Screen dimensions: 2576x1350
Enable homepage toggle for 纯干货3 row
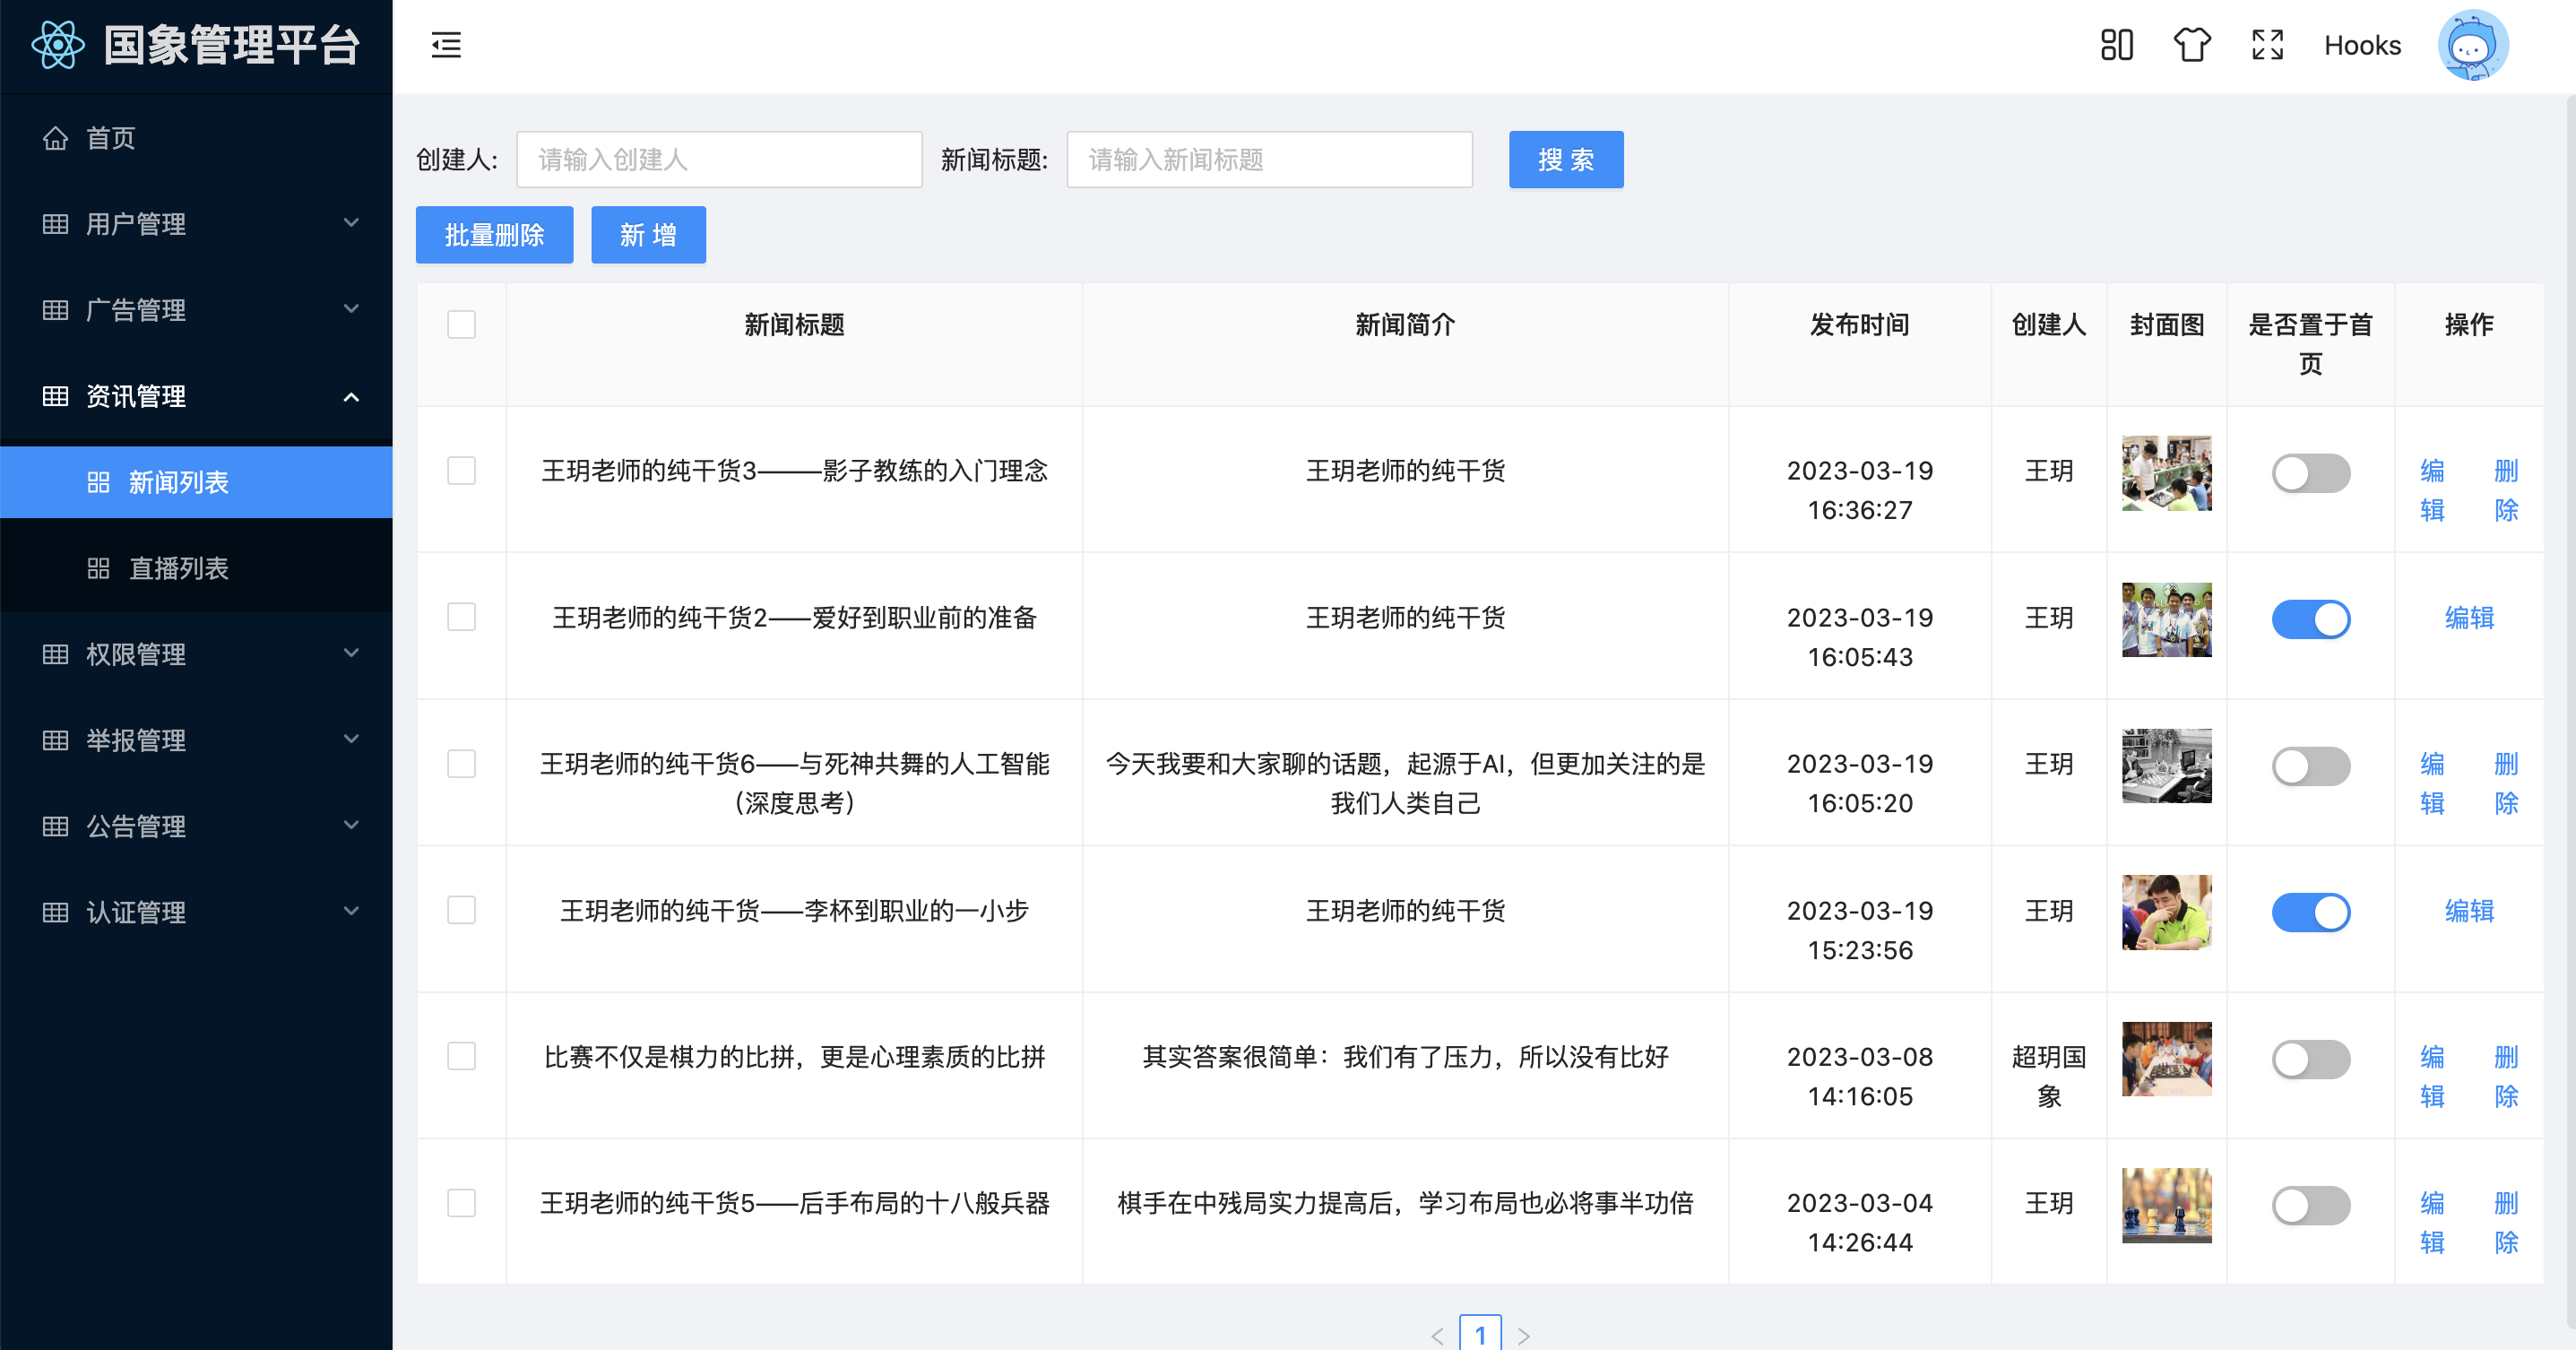[2311, 473]
